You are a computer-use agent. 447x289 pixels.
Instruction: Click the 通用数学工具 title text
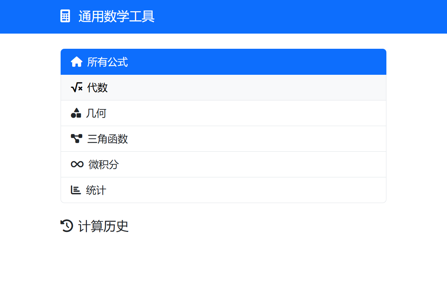(x=116, y=17)
